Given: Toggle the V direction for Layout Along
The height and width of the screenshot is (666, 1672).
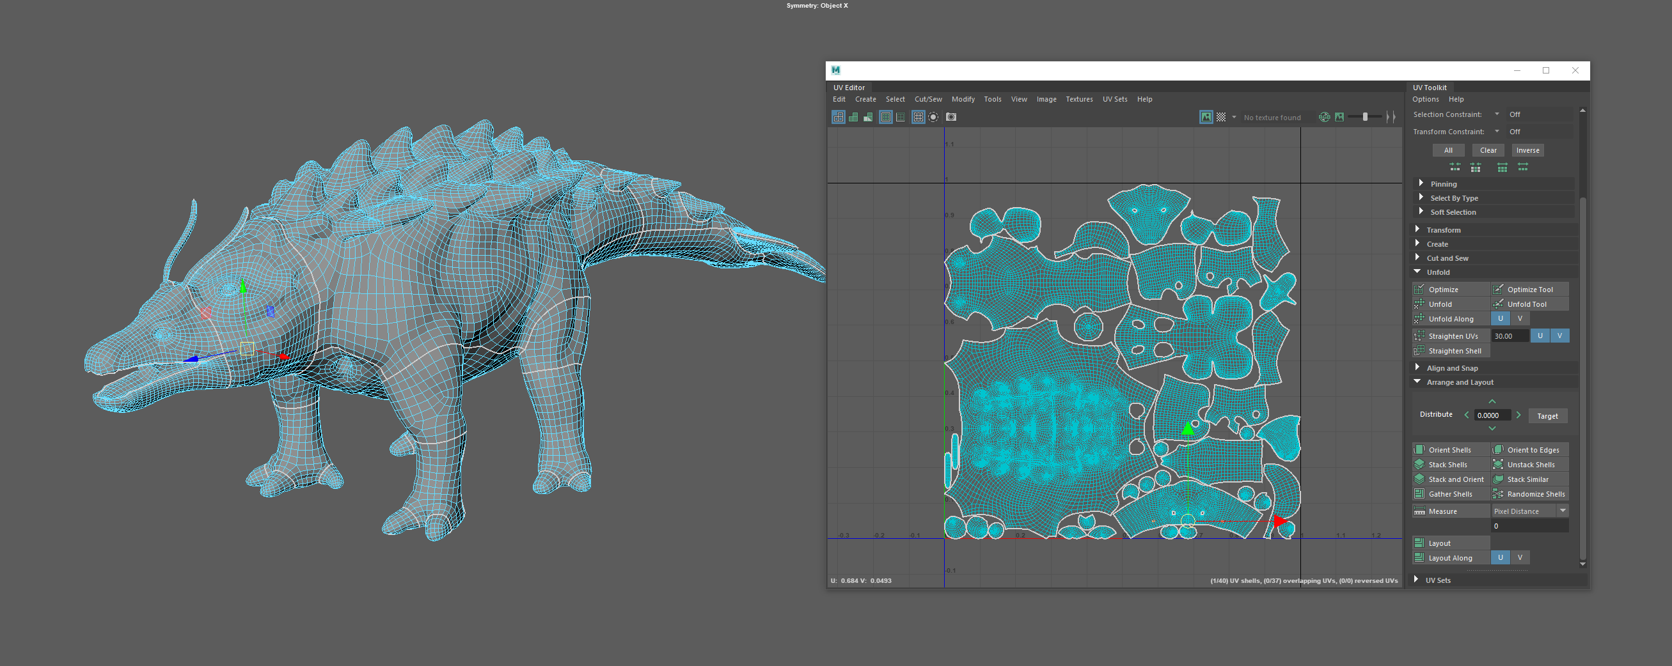Looking at the screenshot, I should point(1520,558).
